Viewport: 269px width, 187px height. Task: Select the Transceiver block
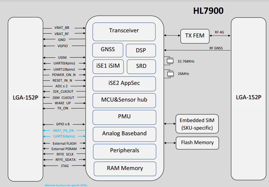[x=124, y=32]
